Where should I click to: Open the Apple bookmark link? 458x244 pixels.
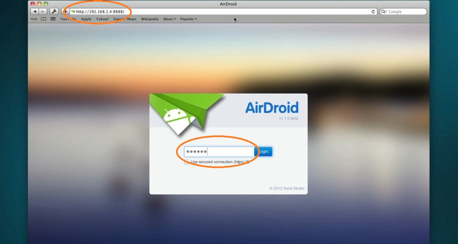click(x=86, y=19)
